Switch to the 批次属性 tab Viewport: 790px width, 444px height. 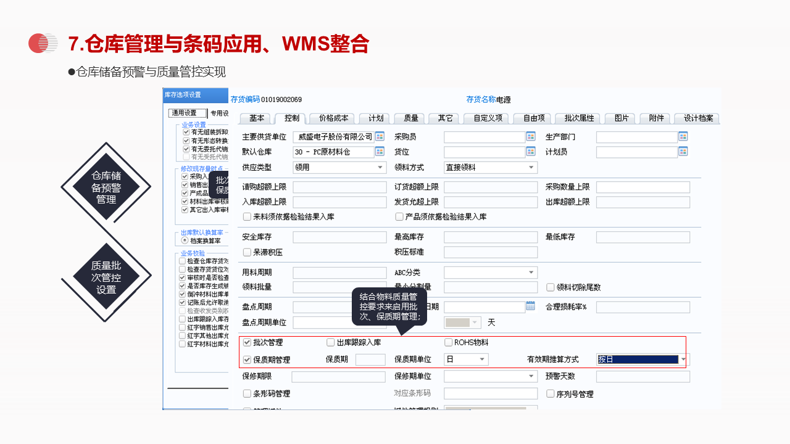tap(578, 118)
